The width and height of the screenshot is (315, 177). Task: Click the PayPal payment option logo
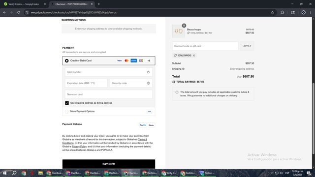coord(143,125)
